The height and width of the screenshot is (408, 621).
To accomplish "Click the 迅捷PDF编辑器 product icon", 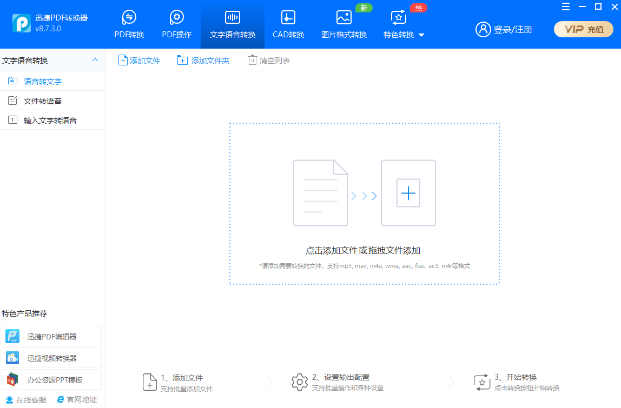I will [x=12, y=336].
